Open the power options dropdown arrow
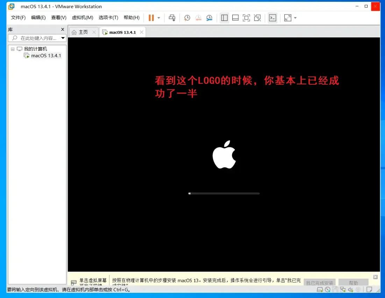This screenshot has height=298, width=385. (159, 18)
